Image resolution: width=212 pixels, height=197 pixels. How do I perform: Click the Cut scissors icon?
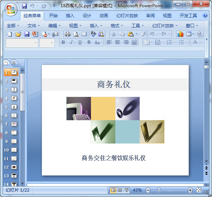(x=114, y=34)
